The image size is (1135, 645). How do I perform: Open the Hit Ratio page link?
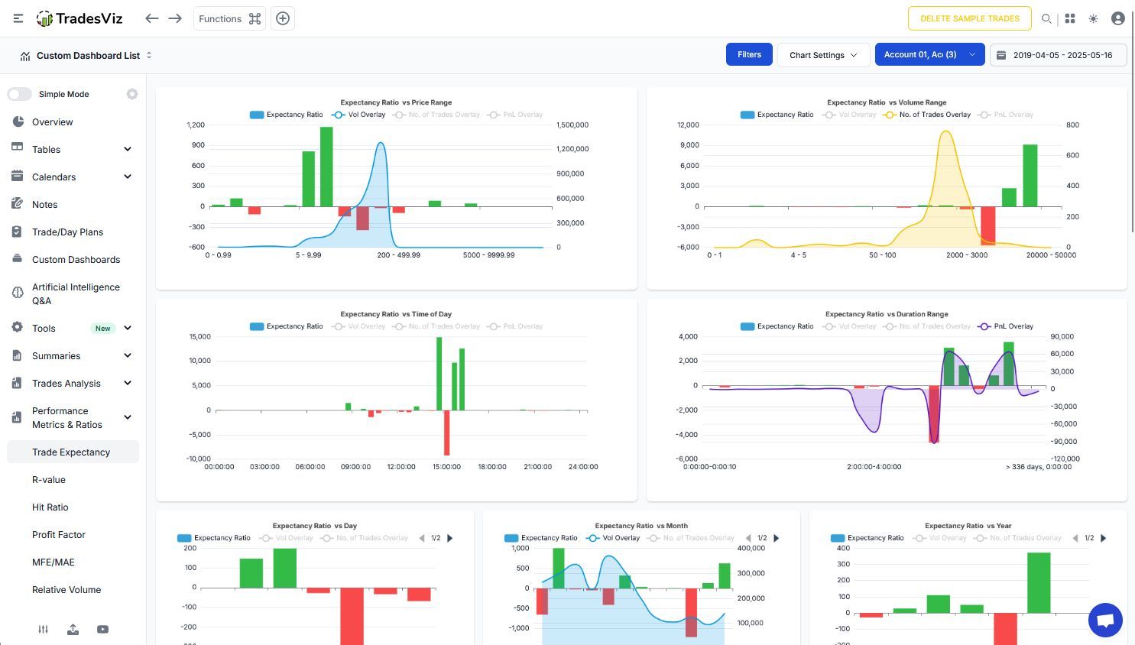pyautogui.click(x=50, y=507)
